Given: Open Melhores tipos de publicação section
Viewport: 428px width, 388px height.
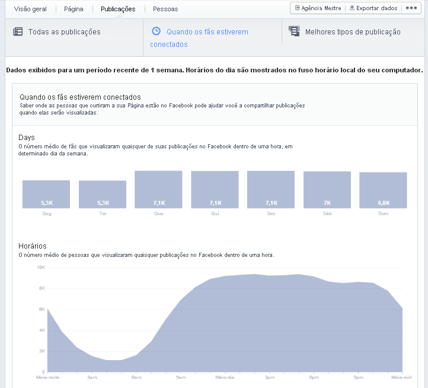Looking at the screenshot, I should 352,32.
